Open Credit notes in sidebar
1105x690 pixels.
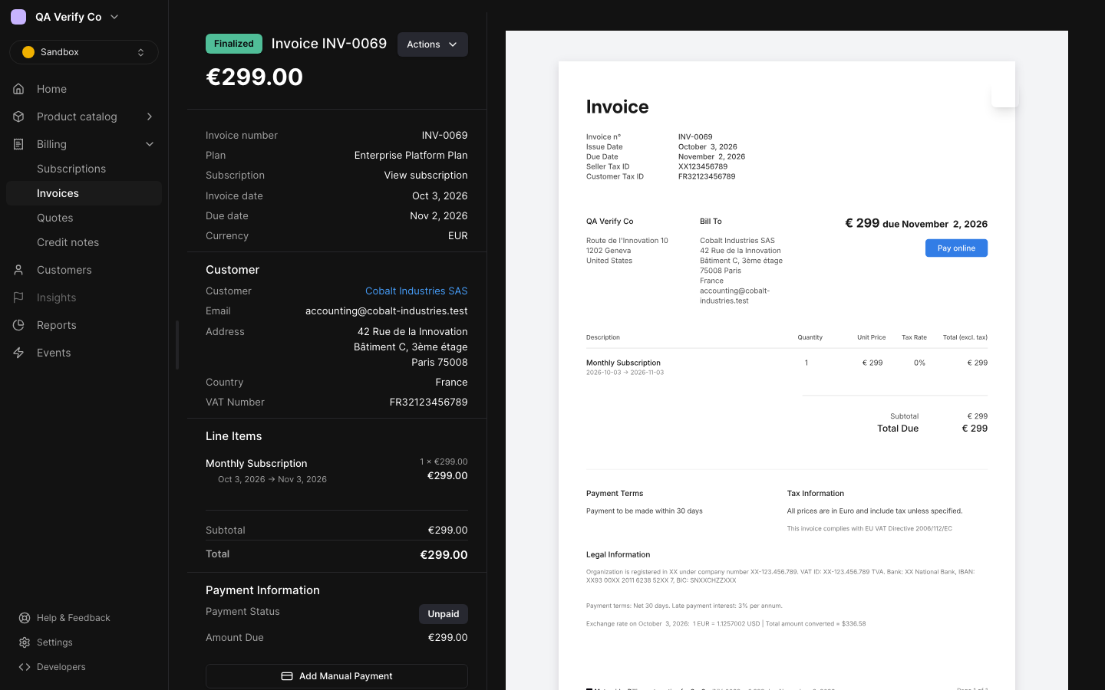click(68, 242)
